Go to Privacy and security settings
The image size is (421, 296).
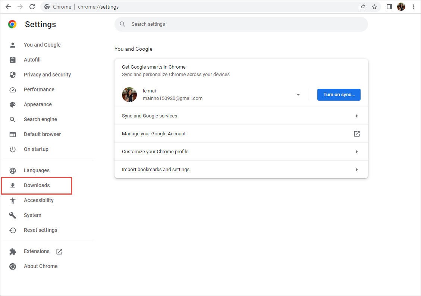tap(47, 75)
